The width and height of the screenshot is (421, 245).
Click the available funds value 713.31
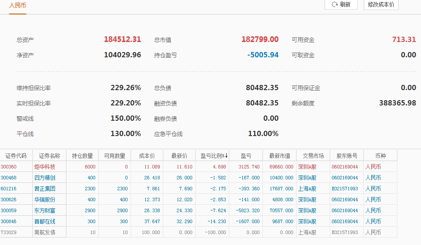pos(404,39)
